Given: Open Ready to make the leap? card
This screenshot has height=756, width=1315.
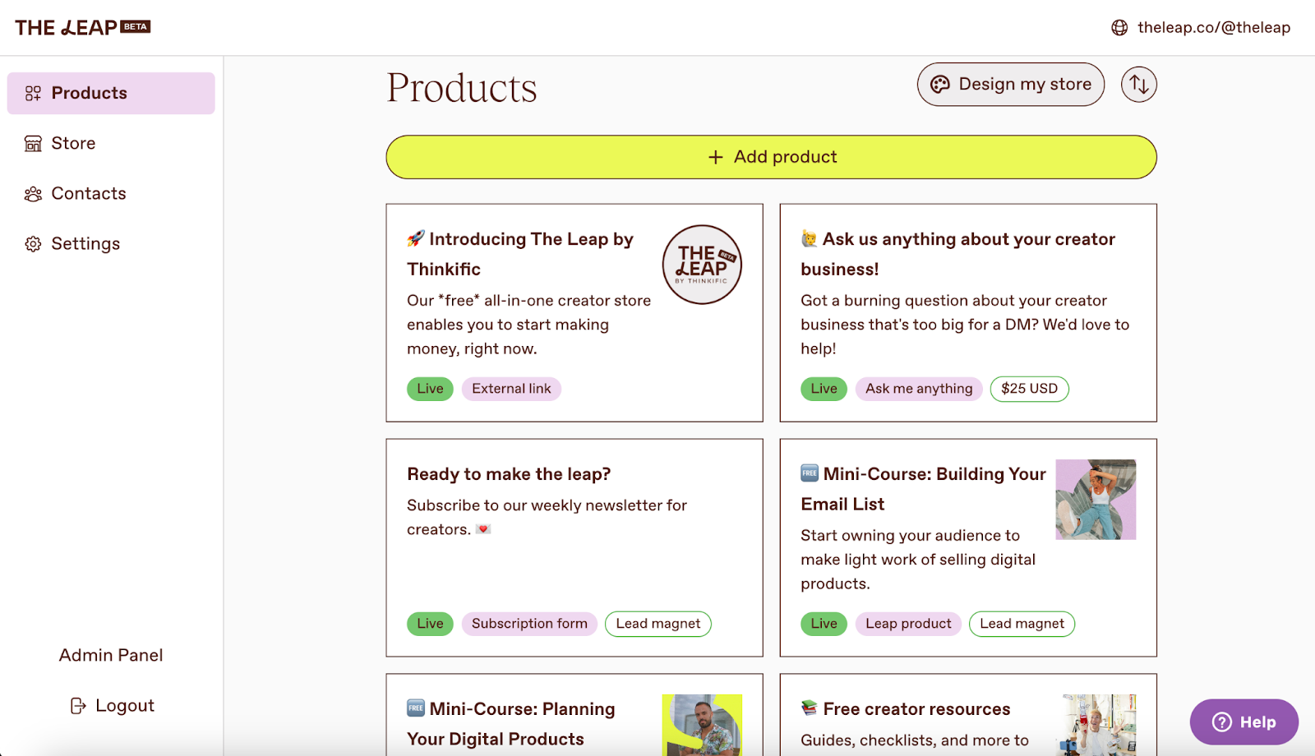Looking at the screenshot, I should pyautogui.click(x=574, y=548).
